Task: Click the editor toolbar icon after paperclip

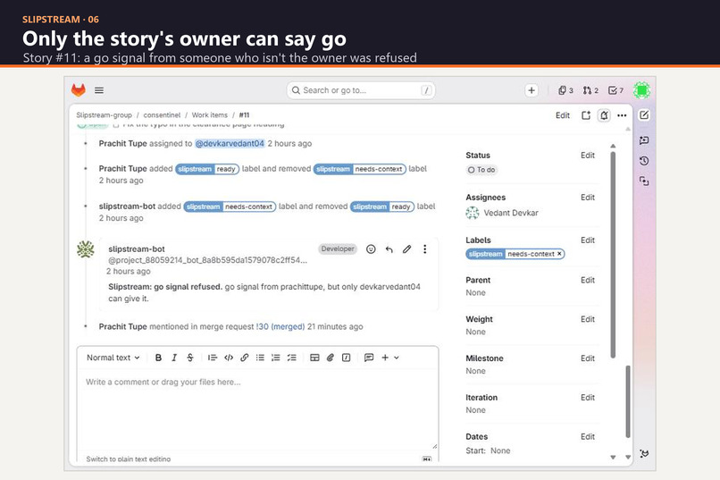Action: click(x=347, y=358)
